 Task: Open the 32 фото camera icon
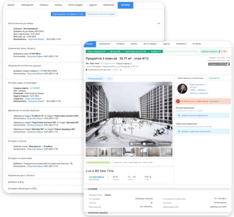coord(132,144)
